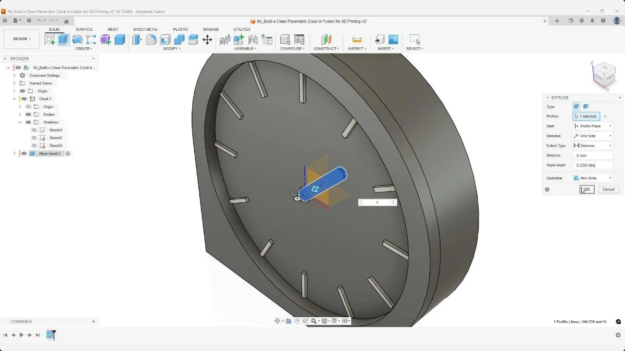625x351 pixels.
Task: Switch to the Surface ribbon tab
Action: pyautogui.click(x=84, y=29)
